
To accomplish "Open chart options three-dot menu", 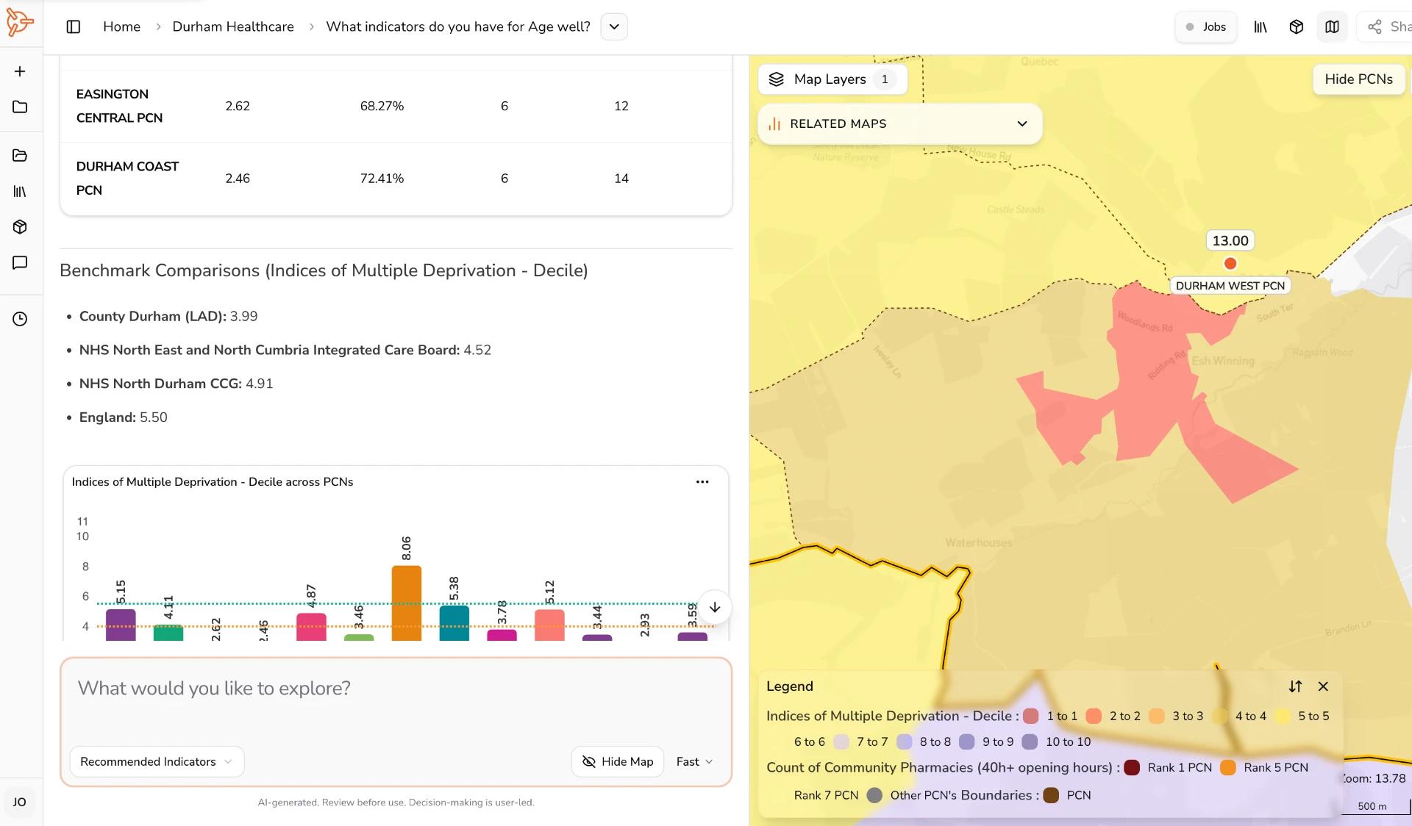I will (x=702, y=482).
